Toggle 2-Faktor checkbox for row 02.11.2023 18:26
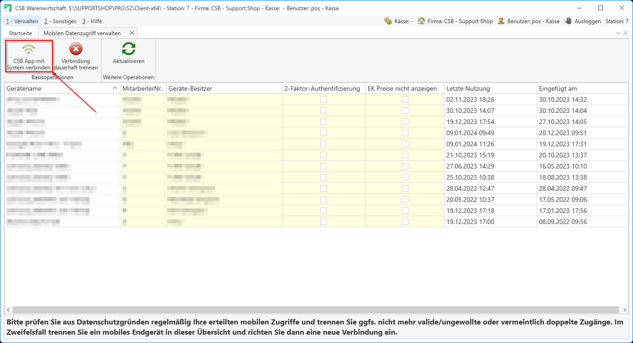The image size is (633, 343). point(324,100)
